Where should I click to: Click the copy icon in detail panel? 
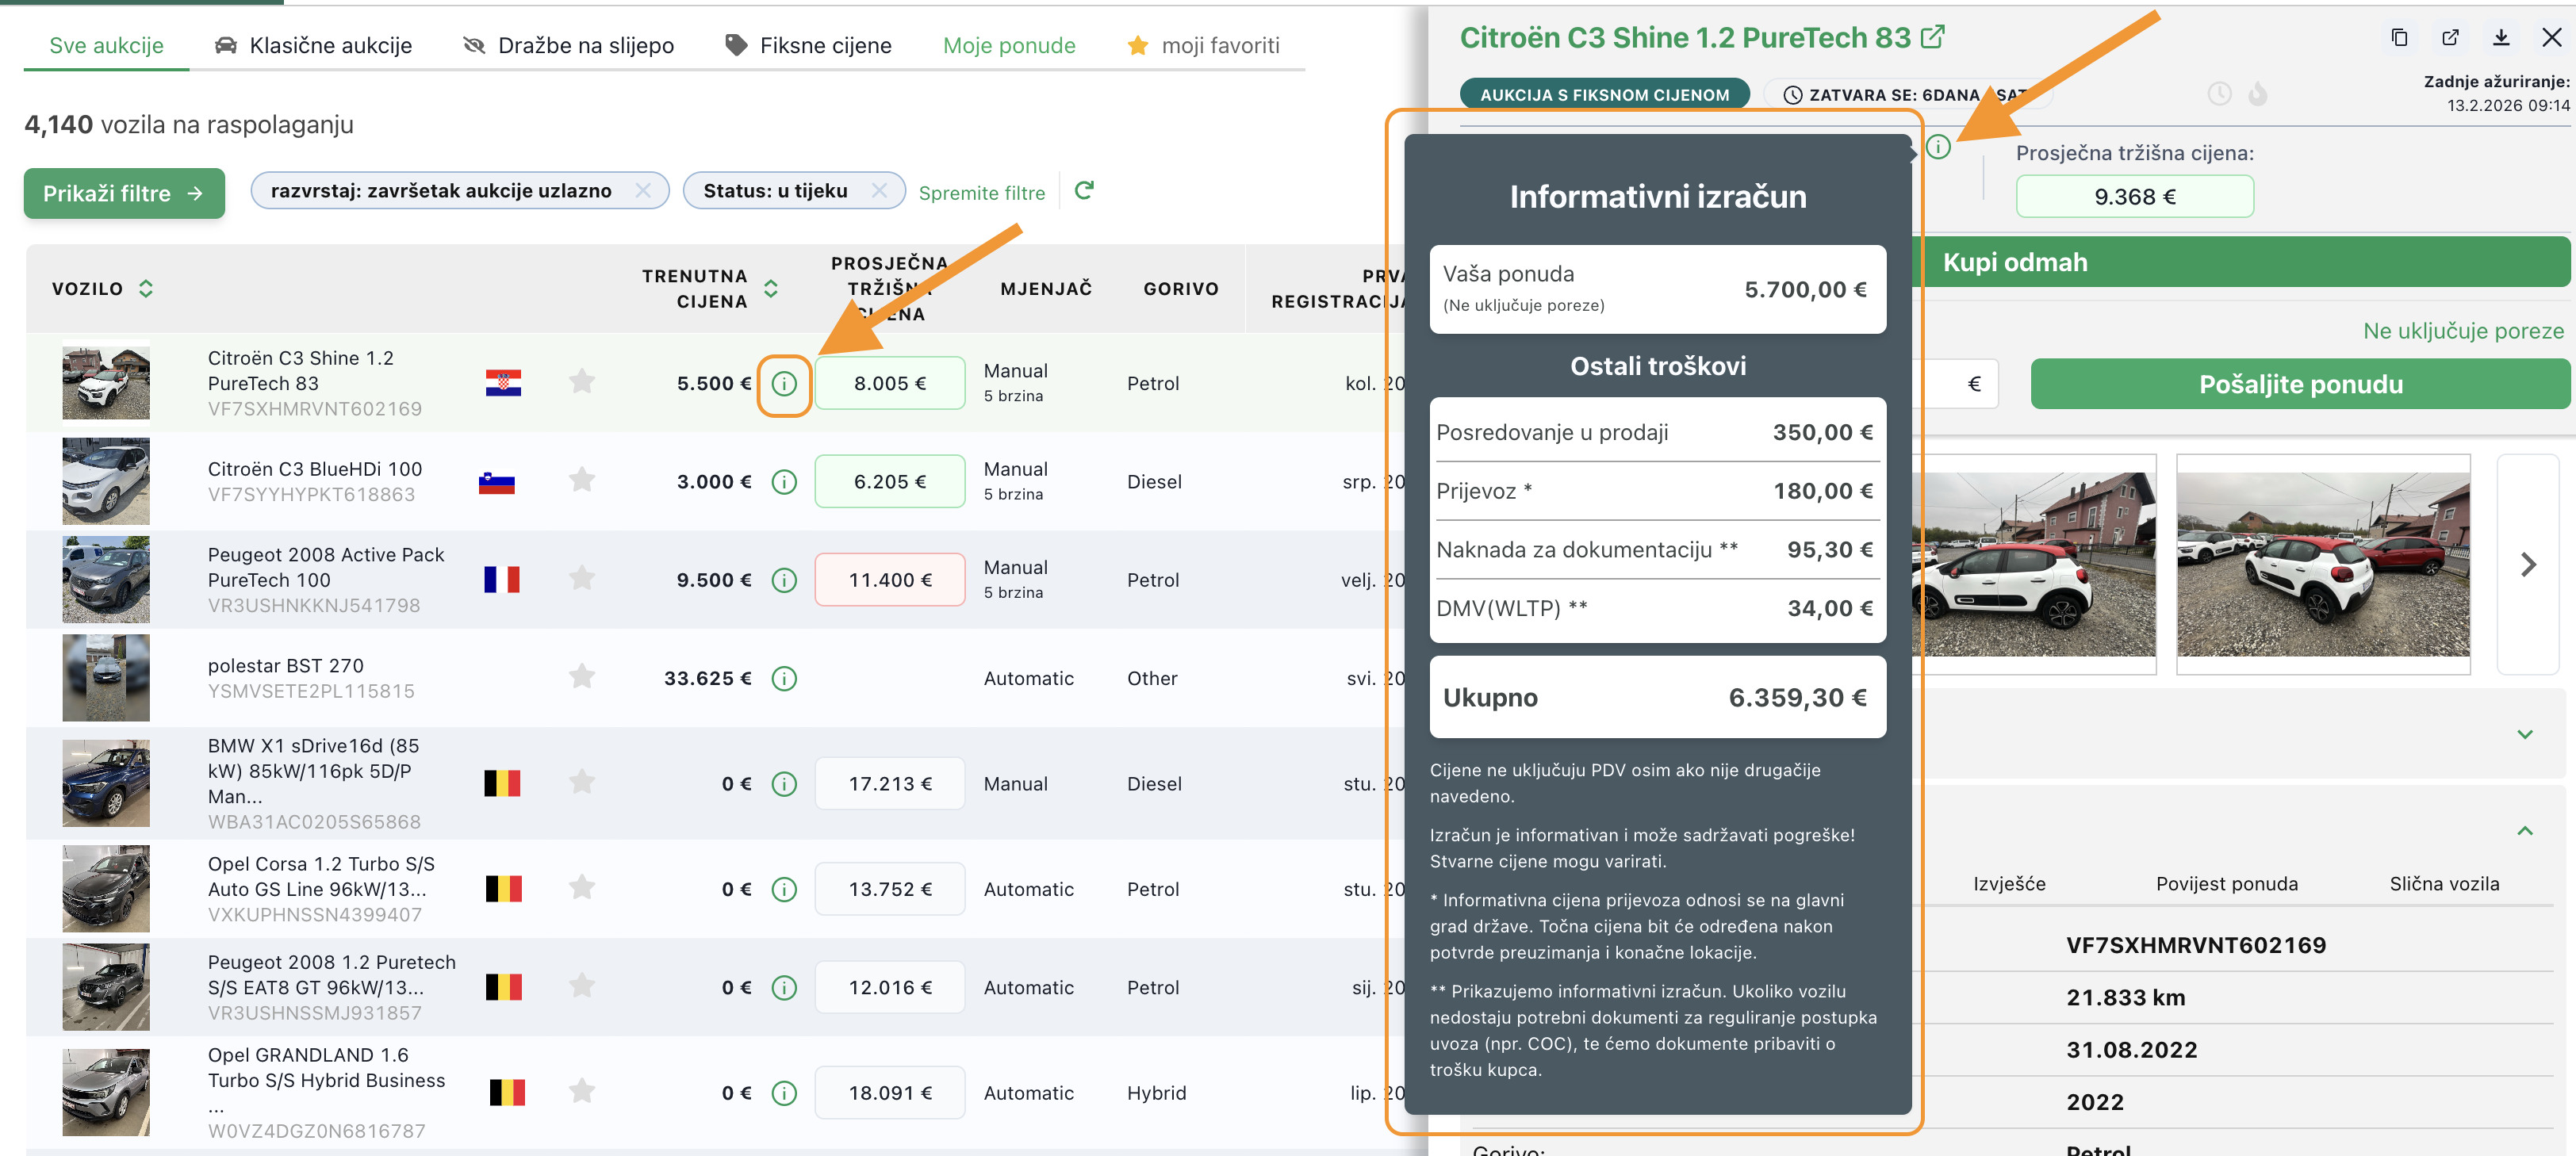coord(2399,38)
